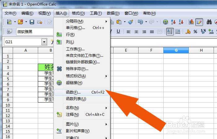The height and width of the screenshot is (139, 217).
Task: Click the Undo arrow icon
Action: [140, 22]
